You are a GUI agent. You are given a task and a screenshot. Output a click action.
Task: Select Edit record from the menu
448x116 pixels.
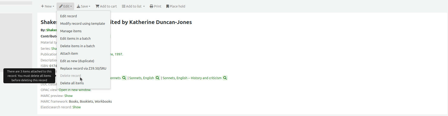click(68, 16)
